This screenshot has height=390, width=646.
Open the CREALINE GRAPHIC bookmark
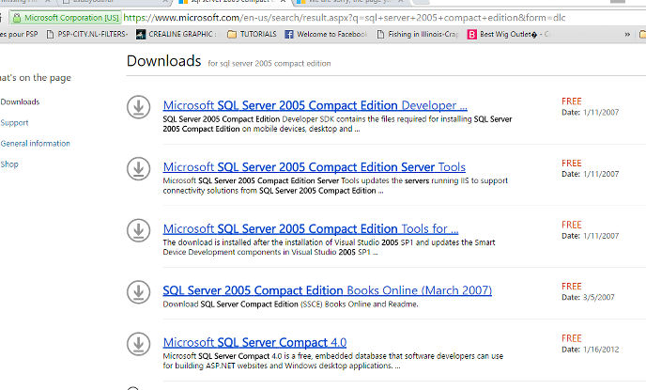click(177, 34)
